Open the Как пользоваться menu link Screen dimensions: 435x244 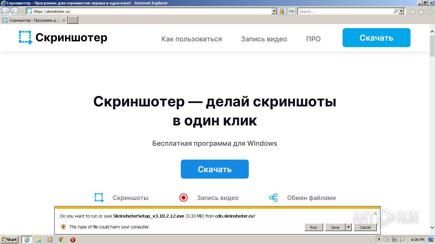[x=192, y=39]
